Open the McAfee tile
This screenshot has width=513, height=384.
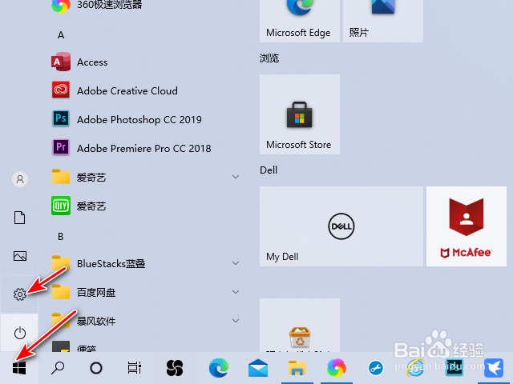467,226
